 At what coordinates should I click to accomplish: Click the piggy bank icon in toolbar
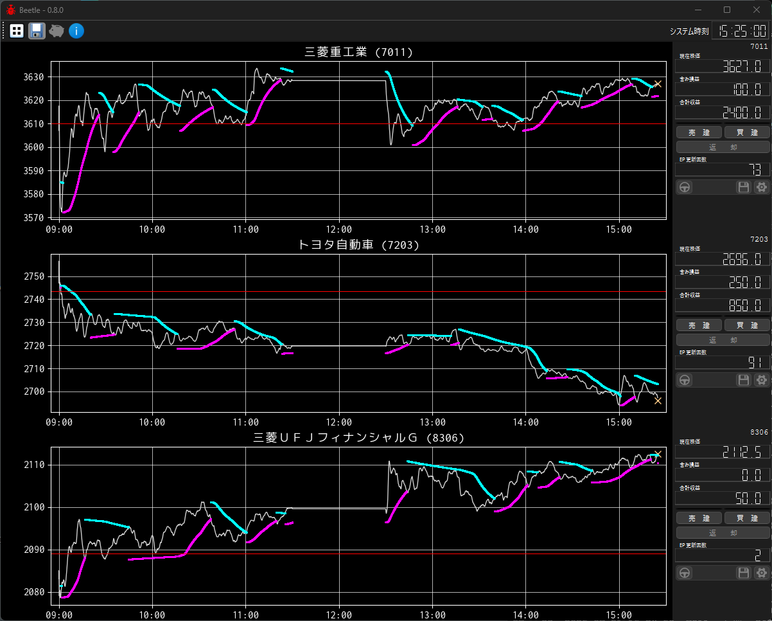57,30
